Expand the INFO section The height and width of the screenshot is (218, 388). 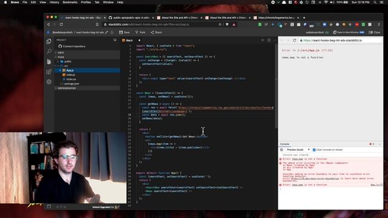click(x=87, y=53)
